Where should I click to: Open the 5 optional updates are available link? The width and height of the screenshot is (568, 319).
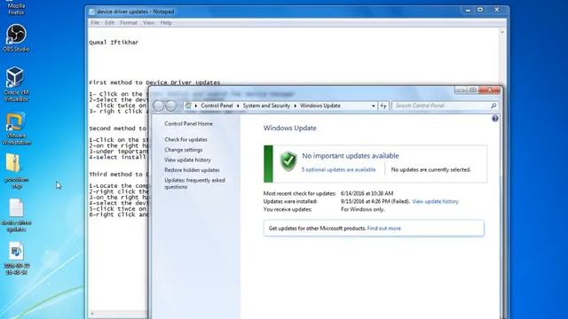click(338, 169)
